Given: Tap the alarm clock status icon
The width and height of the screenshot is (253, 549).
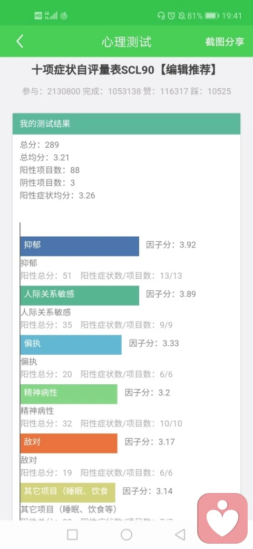Looking at the screenshot, I should [x=171, y=16].
